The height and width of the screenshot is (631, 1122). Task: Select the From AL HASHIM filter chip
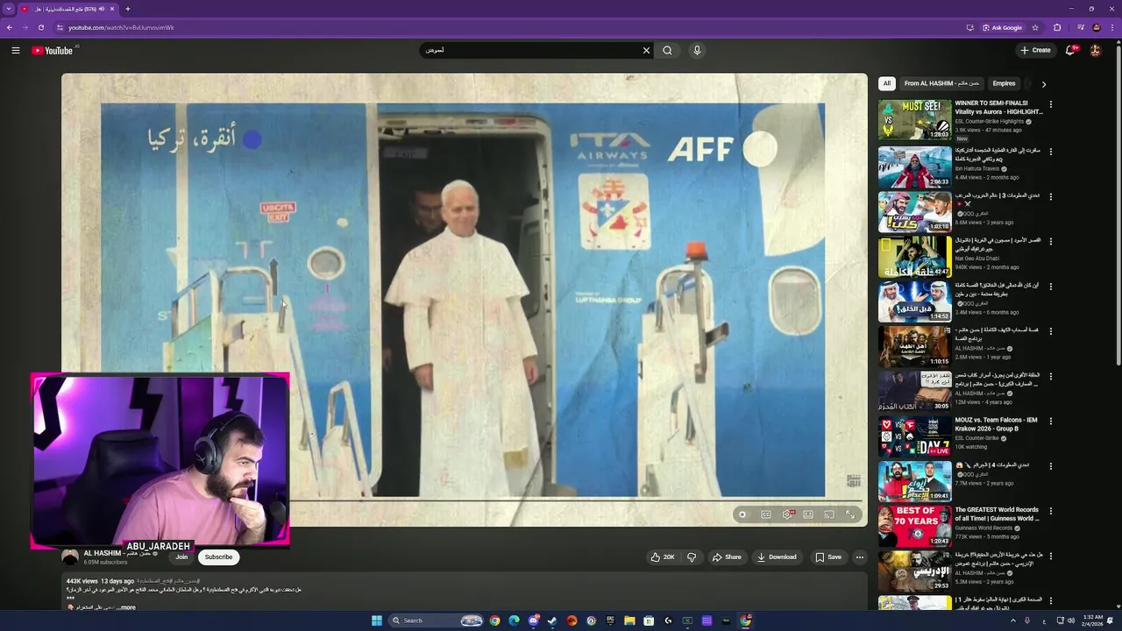coord(941,83)
